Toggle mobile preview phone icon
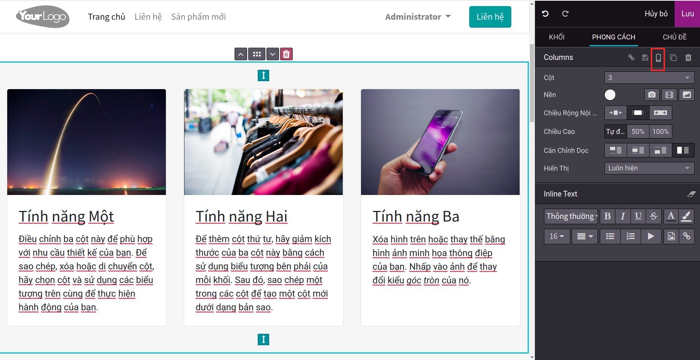 click(x=658, y=58)
